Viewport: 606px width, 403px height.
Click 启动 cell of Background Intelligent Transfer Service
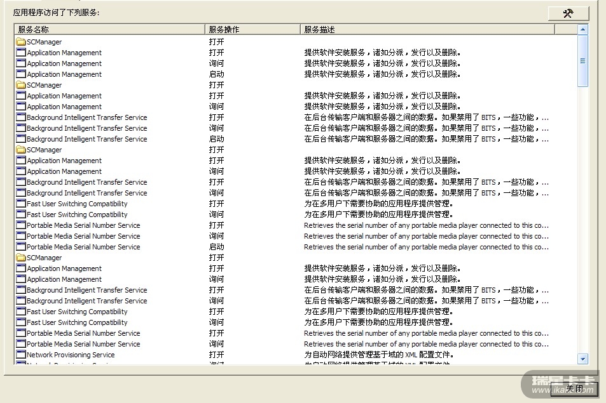[x=216, y=139]
